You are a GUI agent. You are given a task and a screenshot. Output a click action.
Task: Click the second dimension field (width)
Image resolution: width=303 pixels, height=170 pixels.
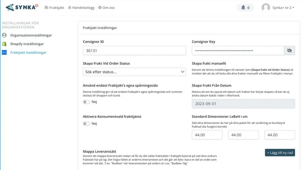coord(243,135)
